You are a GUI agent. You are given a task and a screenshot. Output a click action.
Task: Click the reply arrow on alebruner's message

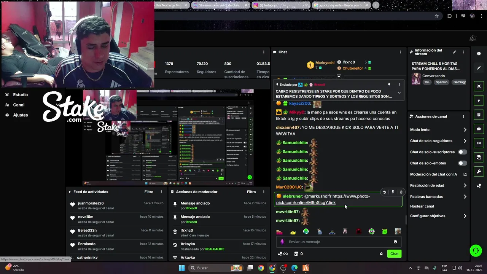[x=384, y=192]
